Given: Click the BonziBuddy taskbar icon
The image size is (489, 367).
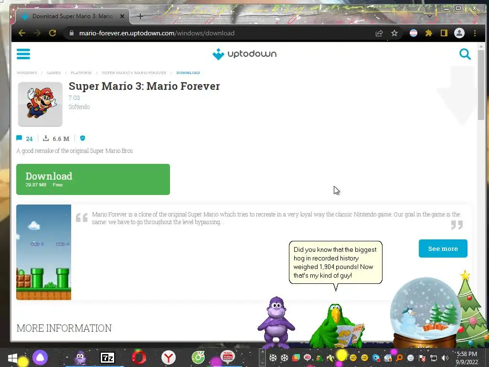Looking at the screenshot, I should tap(80, 358).
